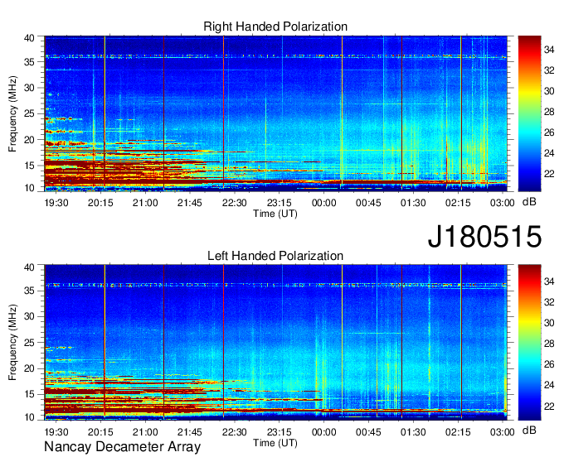Click '20' frequency tick on left-handed plot
This screenshot has width=564, height=457.
29,368
